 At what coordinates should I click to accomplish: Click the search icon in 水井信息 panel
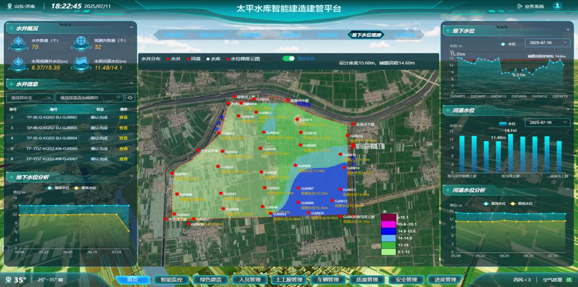(x=130, y=97)
